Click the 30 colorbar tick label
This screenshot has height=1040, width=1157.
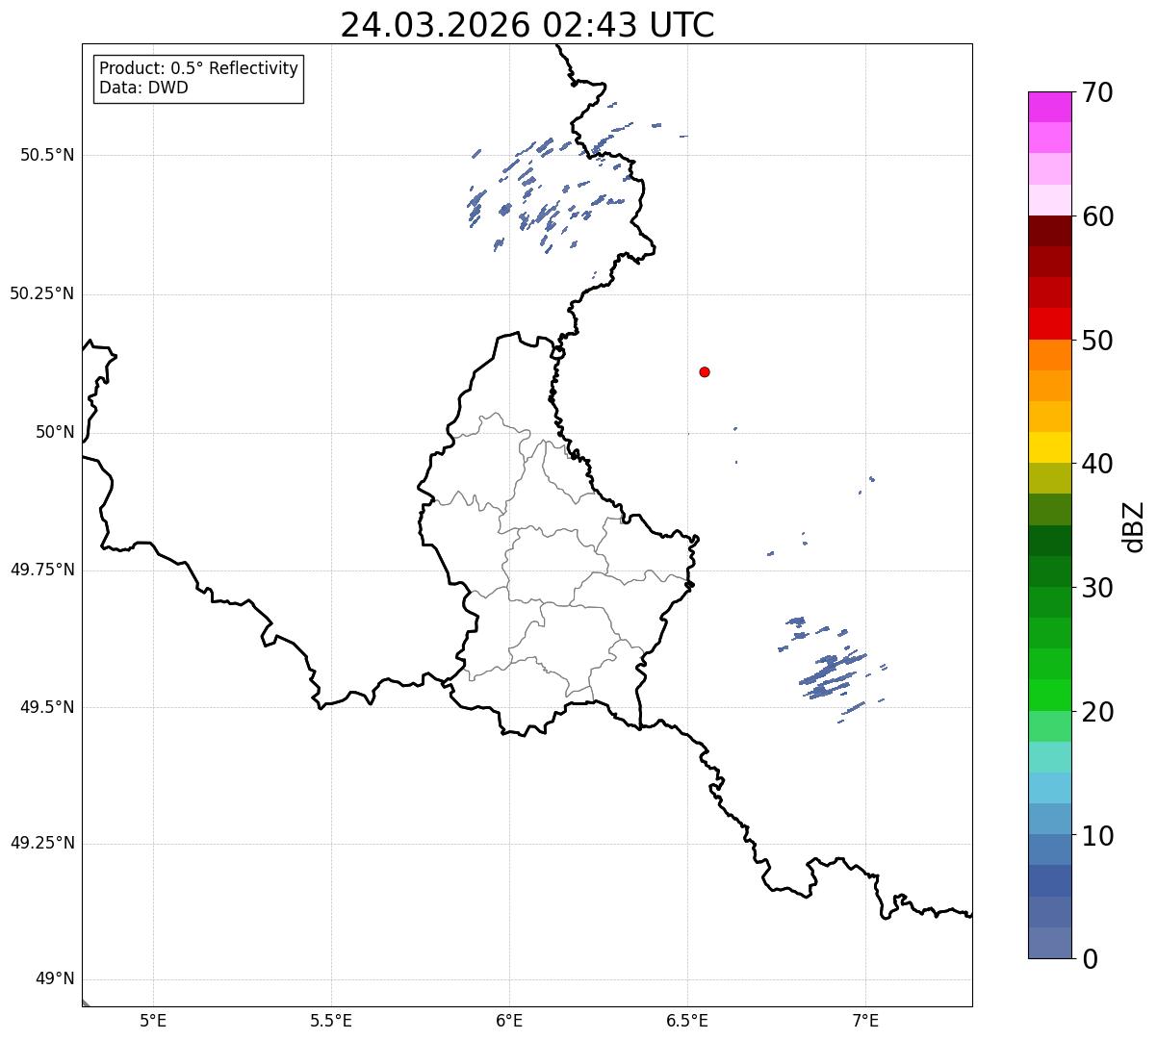(1097, 588)
